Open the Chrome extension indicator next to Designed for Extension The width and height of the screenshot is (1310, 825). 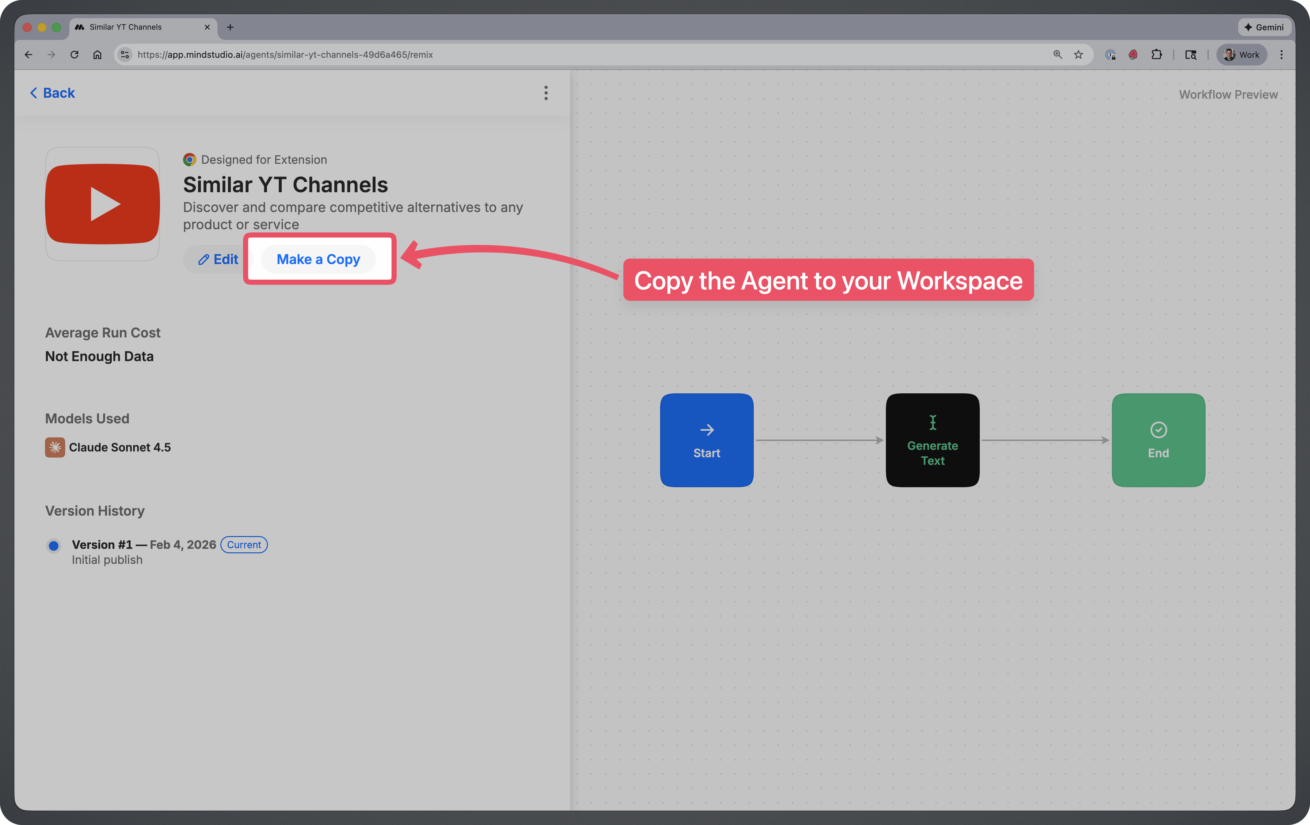[189, 159]
